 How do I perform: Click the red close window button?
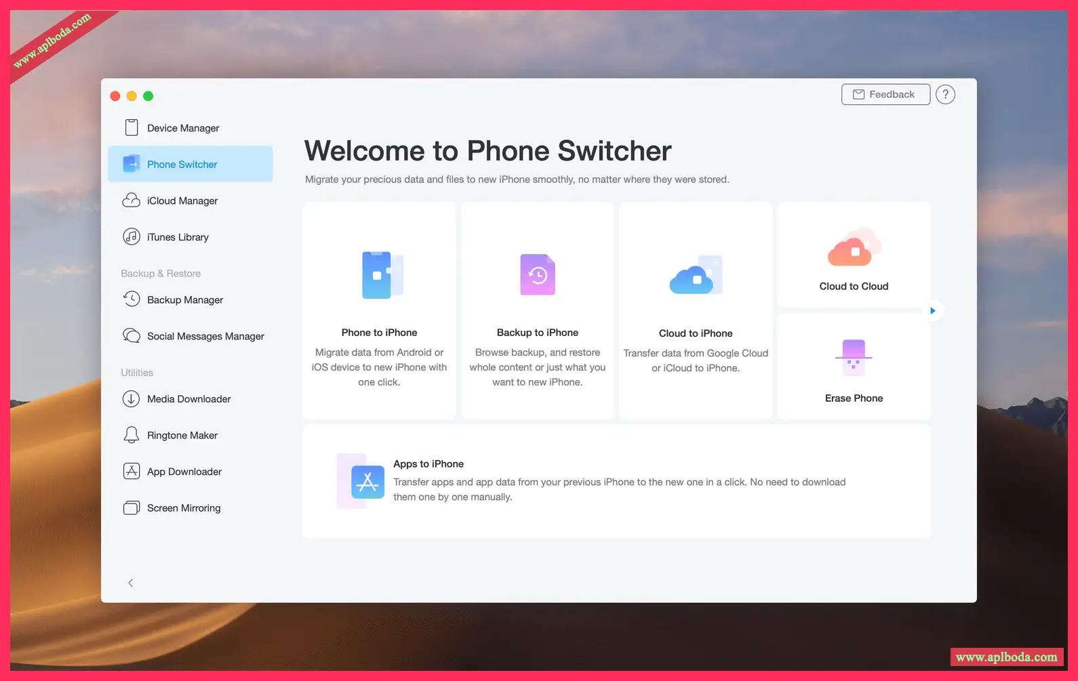pos(115,96)
